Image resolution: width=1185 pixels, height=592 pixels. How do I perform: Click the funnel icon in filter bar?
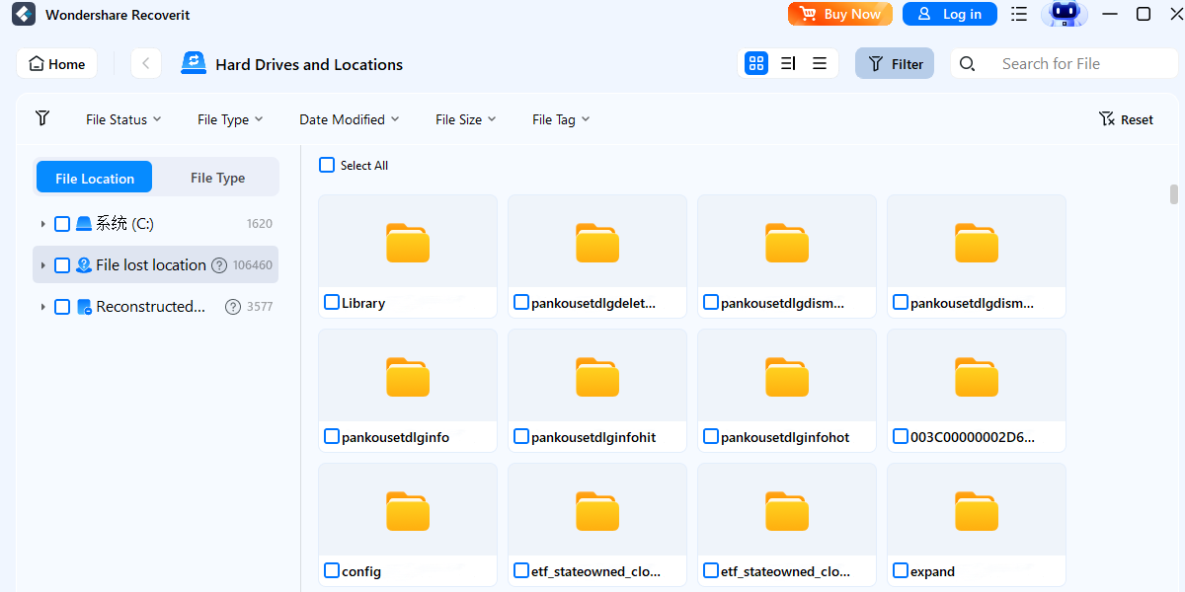coord(42,118)
